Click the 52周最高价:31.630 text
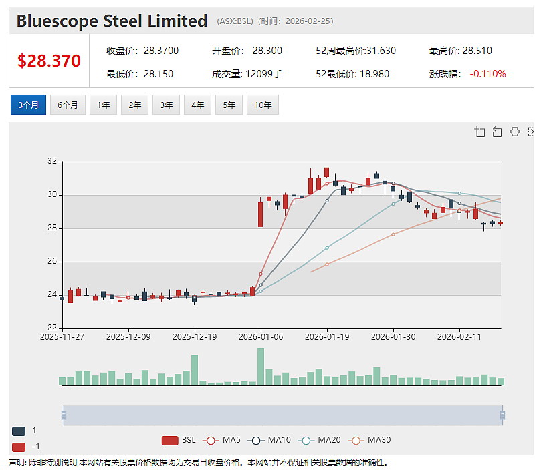The image size is (543, 474). tap(356, 51)
